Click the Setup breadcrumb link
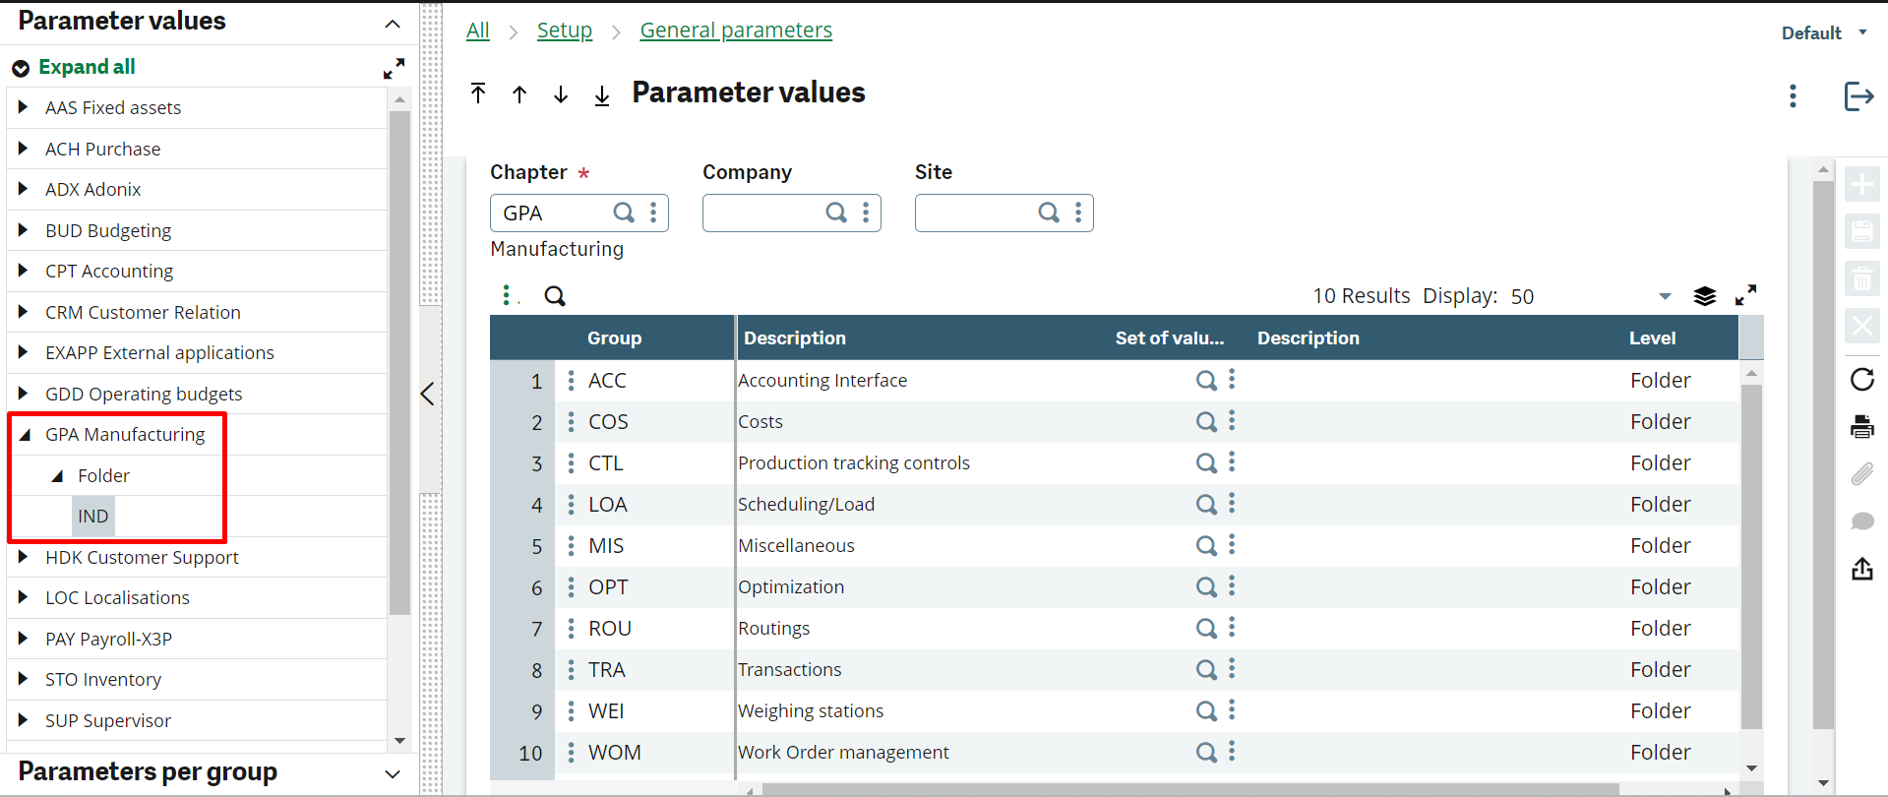The width and height of the screenshot is (1888, 797). pos(564,31)
